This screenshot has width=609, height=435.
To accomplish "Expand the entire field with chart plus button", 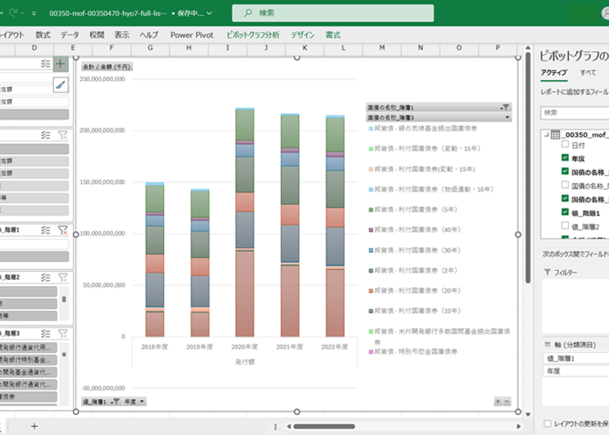I will 498,401.
